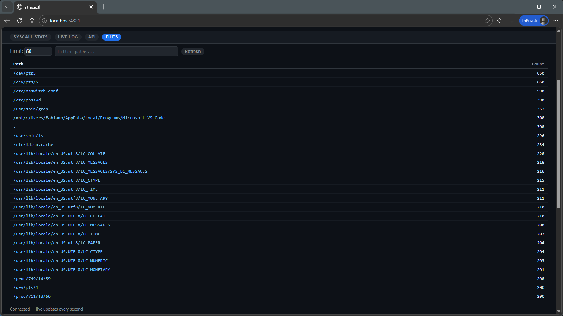Open the browser downloads panel
The image size is (563, 316).
tap(512, 21)
